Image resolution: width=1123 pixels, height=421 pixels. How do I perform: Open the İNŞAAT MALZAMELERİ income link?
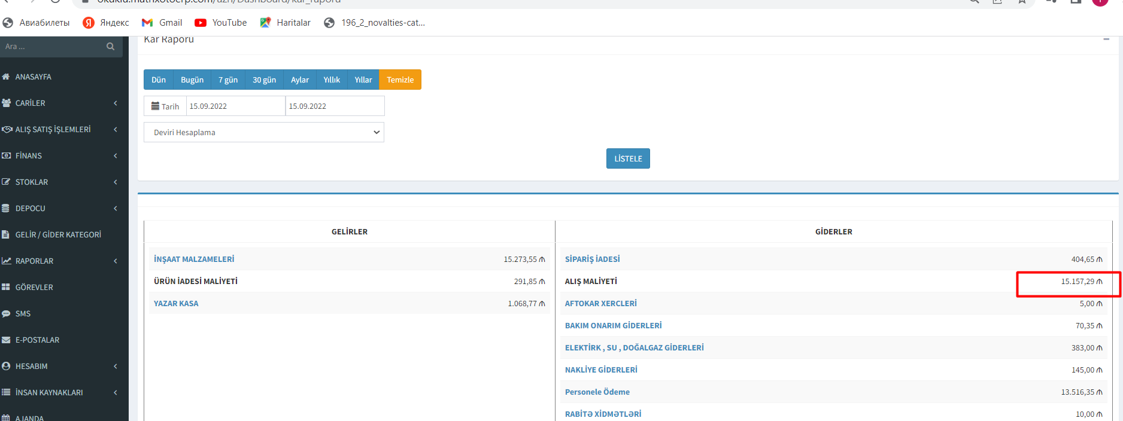(x=194, y=260)
